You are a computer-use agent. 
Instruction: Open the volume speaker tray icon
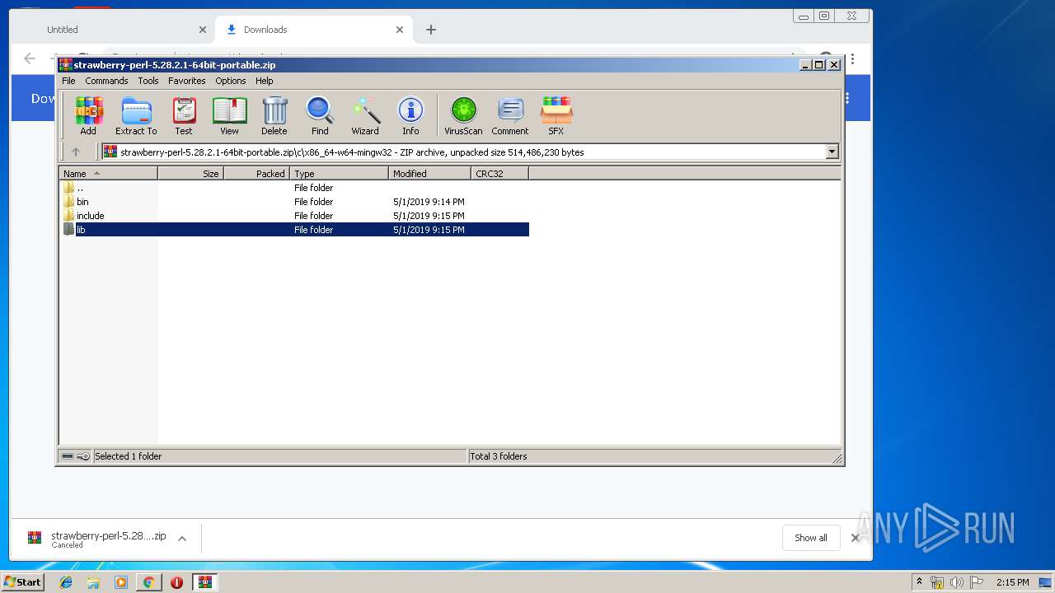956,582
